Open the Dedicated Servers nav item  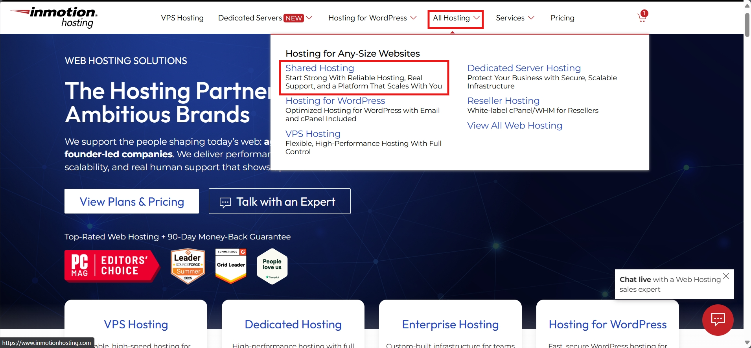[x=250, y=18]
